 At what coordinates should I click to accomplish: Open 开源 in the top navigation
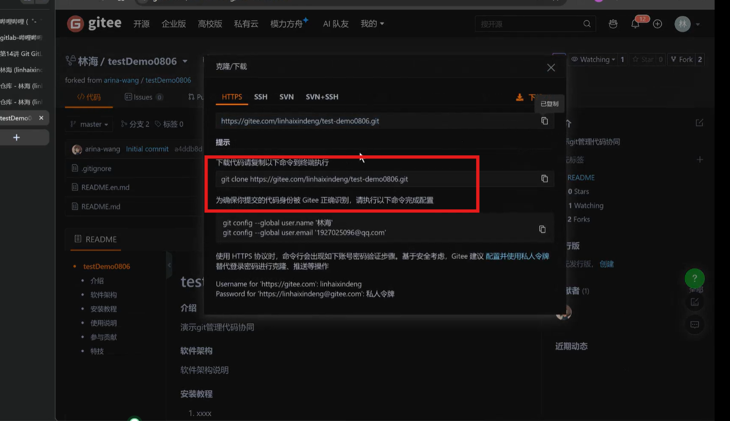pyautogui.click(x=141, y=24)
